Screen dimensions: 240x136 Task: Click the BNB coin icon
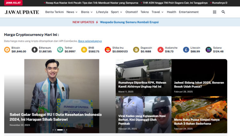click(x=84, y=49)
